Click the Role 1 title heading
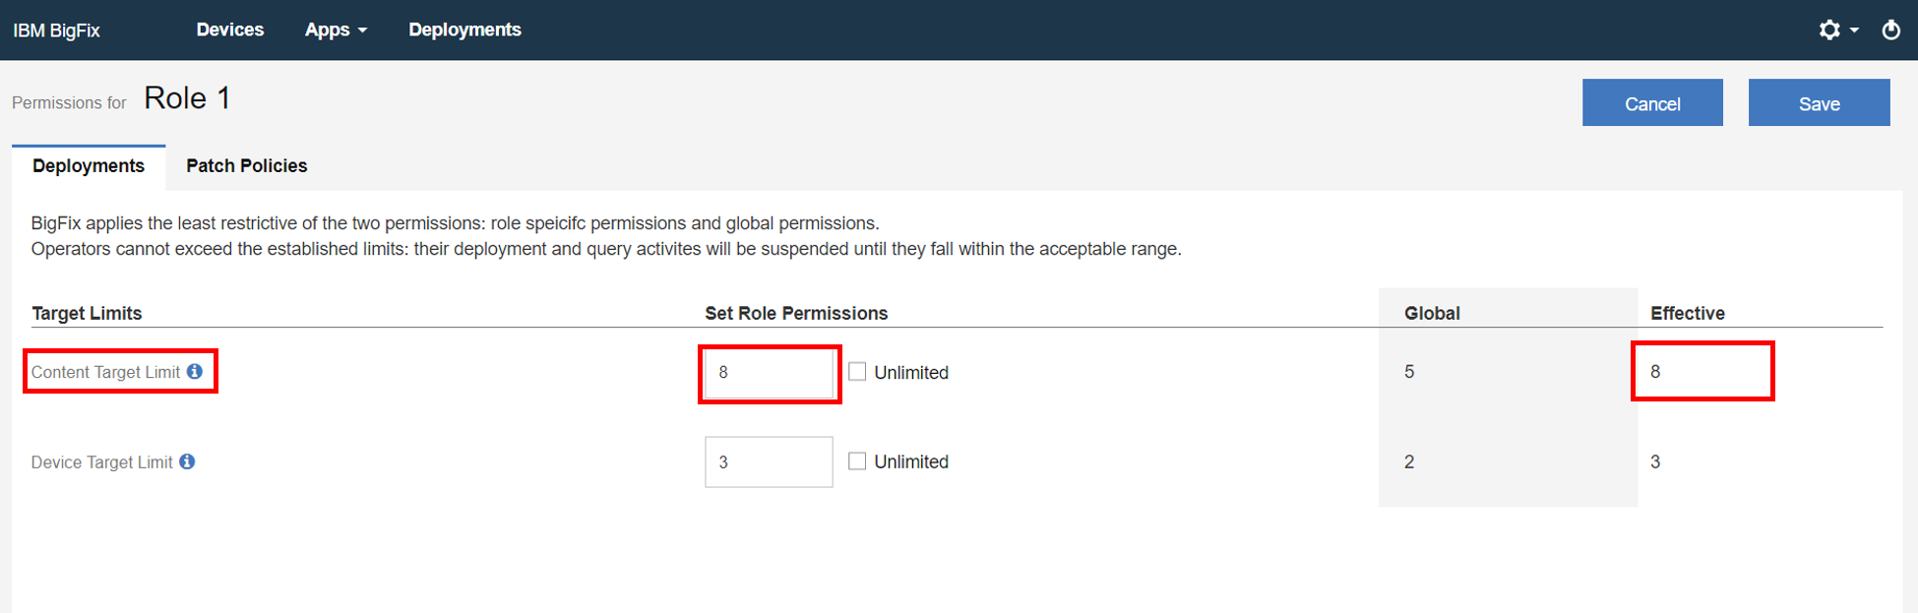 pyautogui.click(x=187, y=98)
